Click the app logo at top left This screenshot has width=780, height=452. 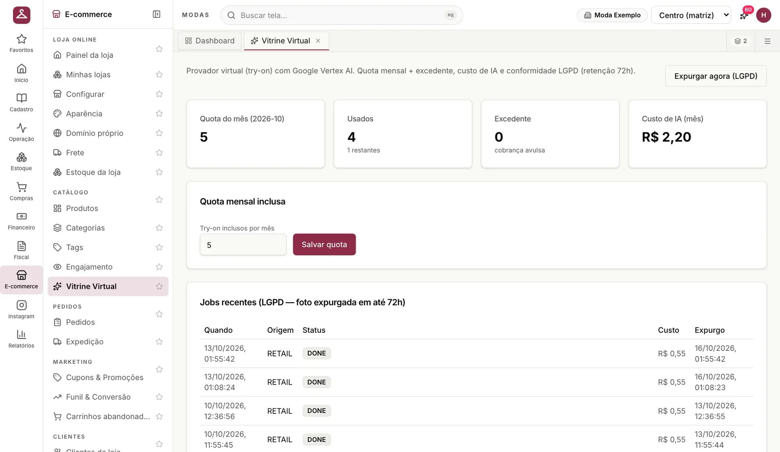point(22,15)
